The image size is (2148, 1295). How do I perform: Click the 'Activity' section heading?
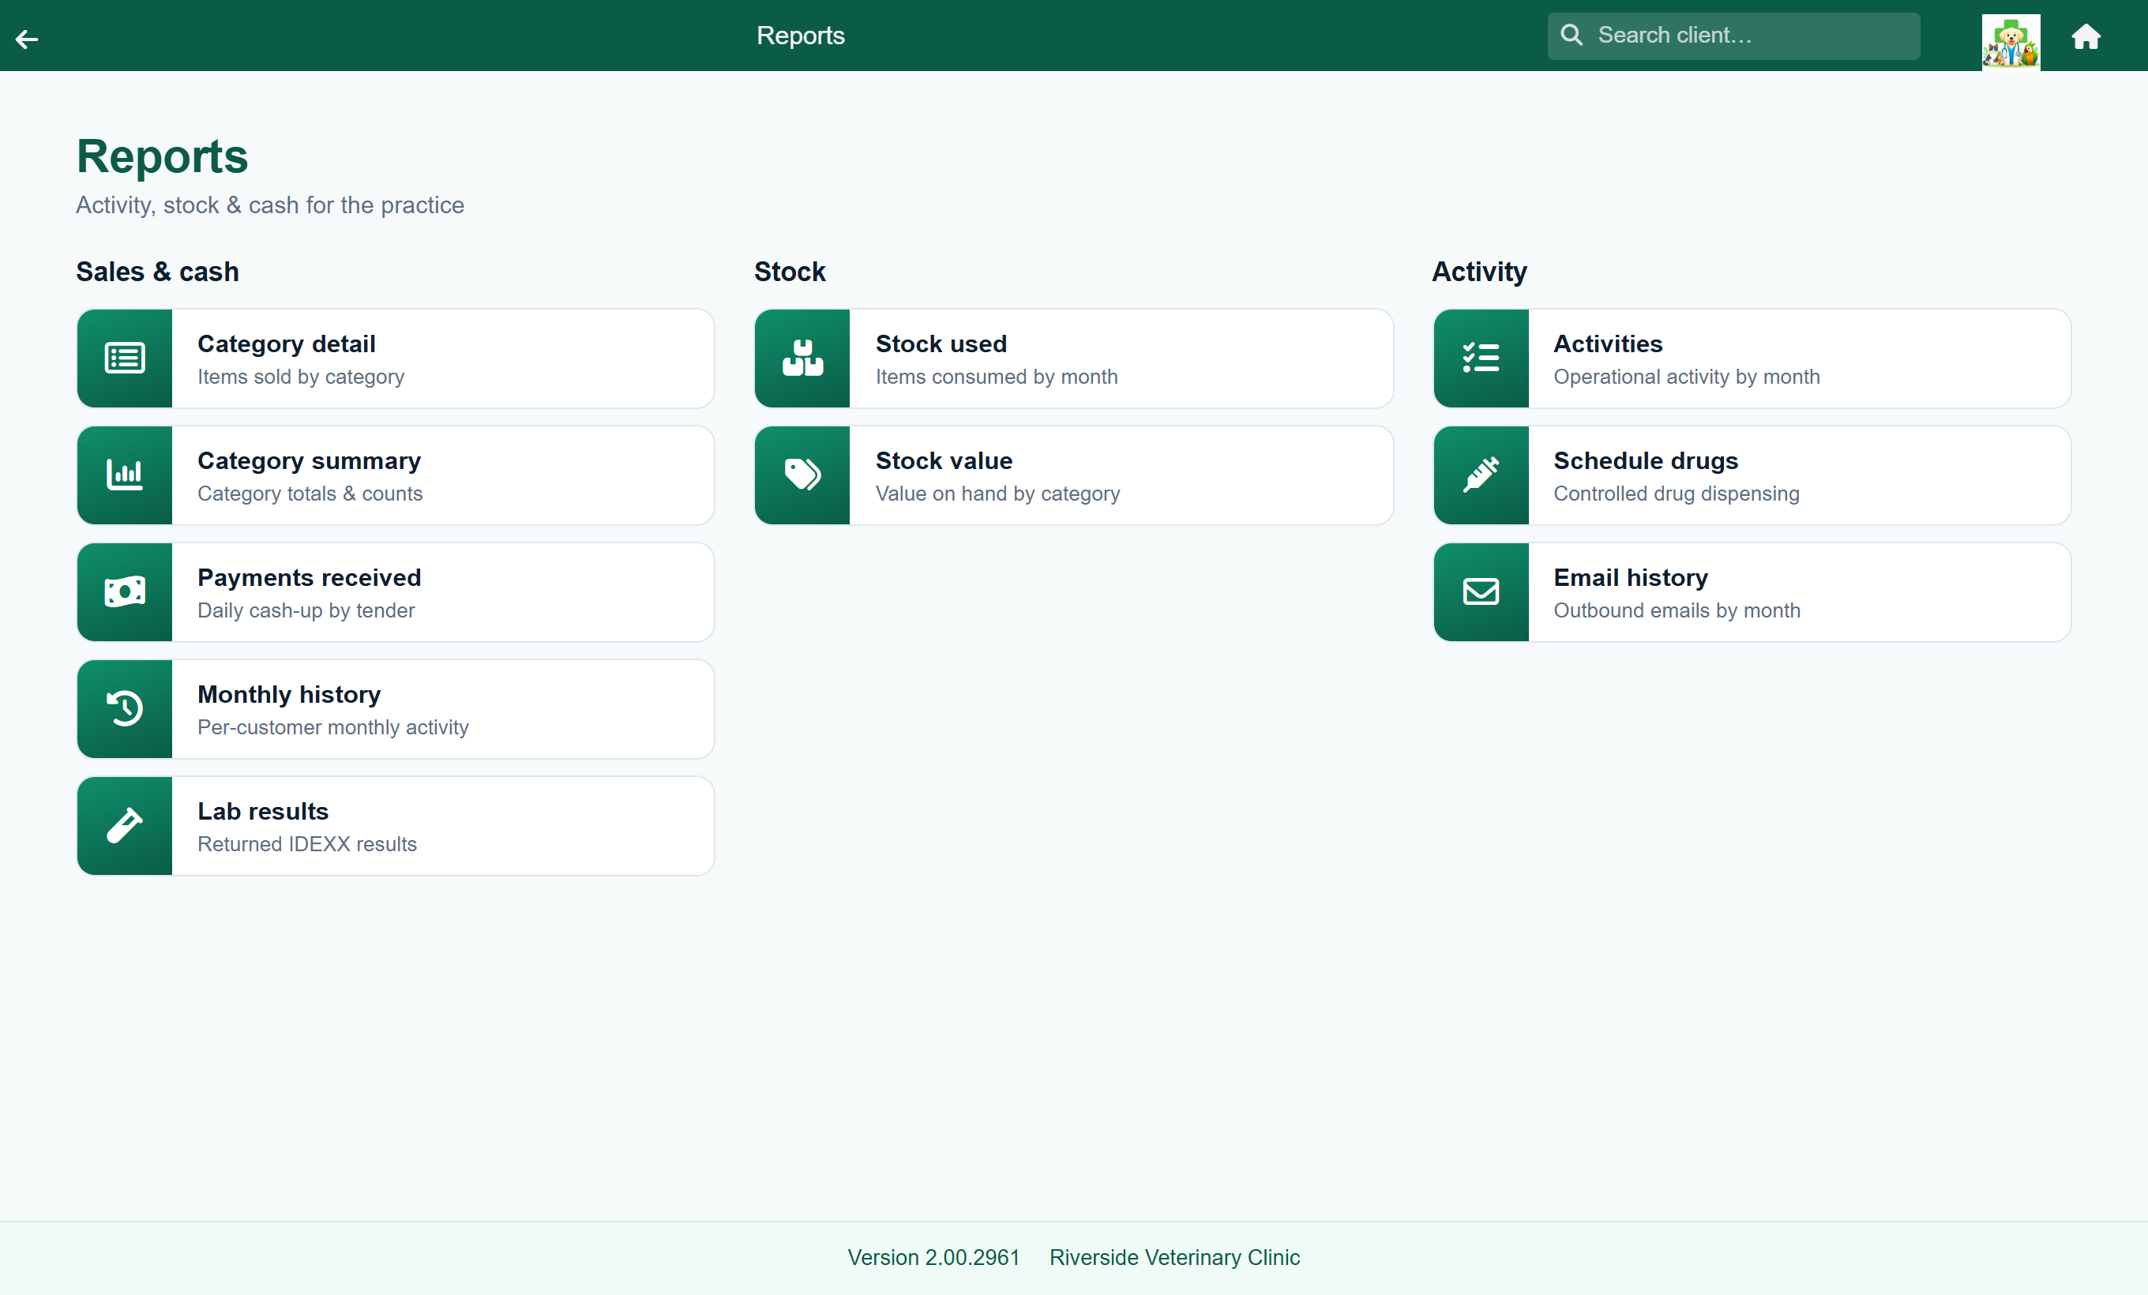(x=1478, y=271)
